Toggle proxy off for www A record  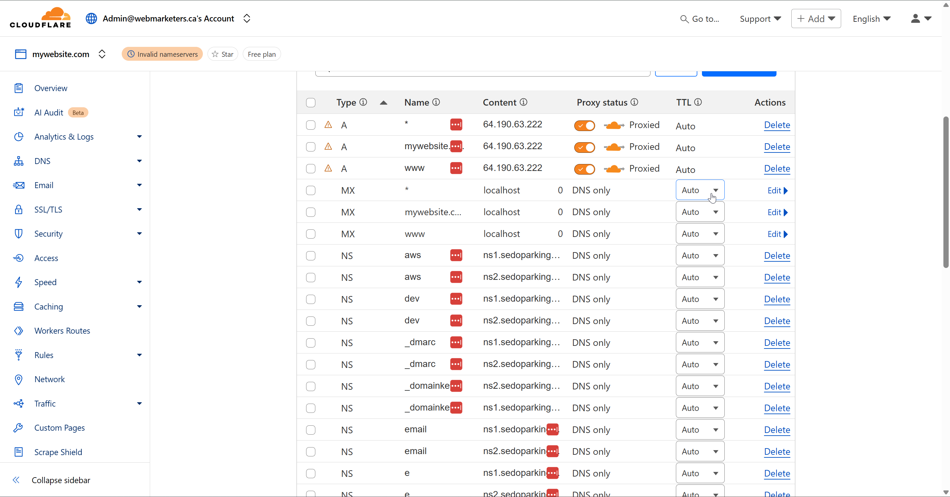click(585, 169)
